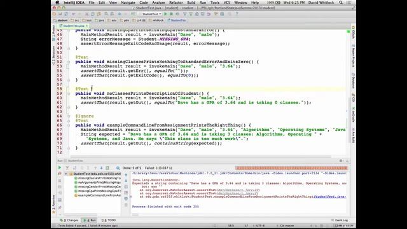Image resolution: width=407 pixels, height=229 pixels.
Task: Click the whitlock breadcrumb folder
Action: coord(156,20)
